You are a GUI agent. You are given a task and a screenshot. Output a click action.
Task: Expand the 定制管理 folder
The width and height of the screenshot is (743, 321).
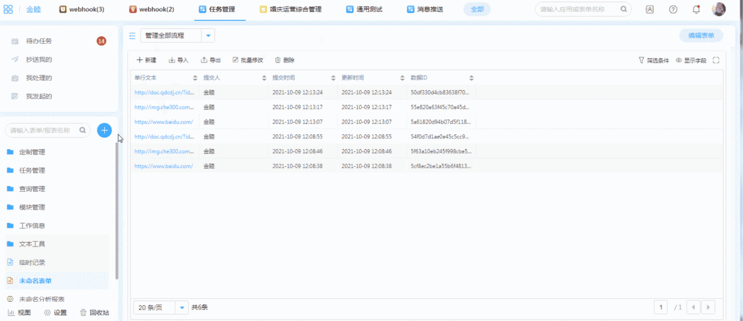pos(32,152)
